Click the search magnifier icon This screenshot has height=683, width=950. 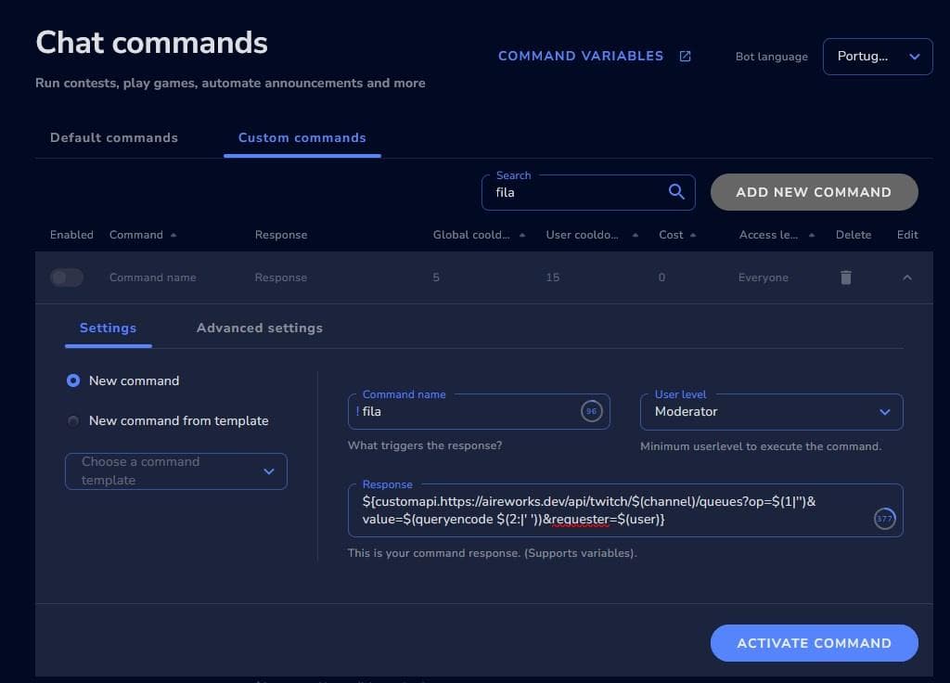[x=676, y=192]
